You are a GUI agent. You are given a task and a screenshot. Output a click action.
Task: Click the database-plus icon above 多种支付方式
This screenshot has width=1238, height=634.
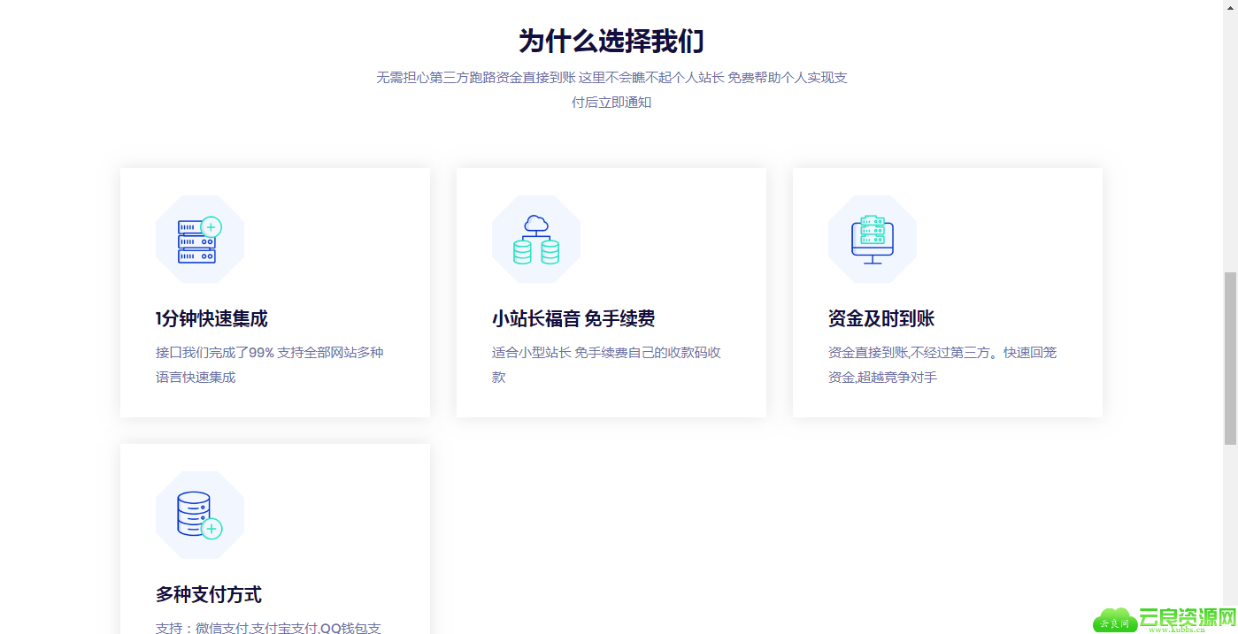tap(200, 515)
